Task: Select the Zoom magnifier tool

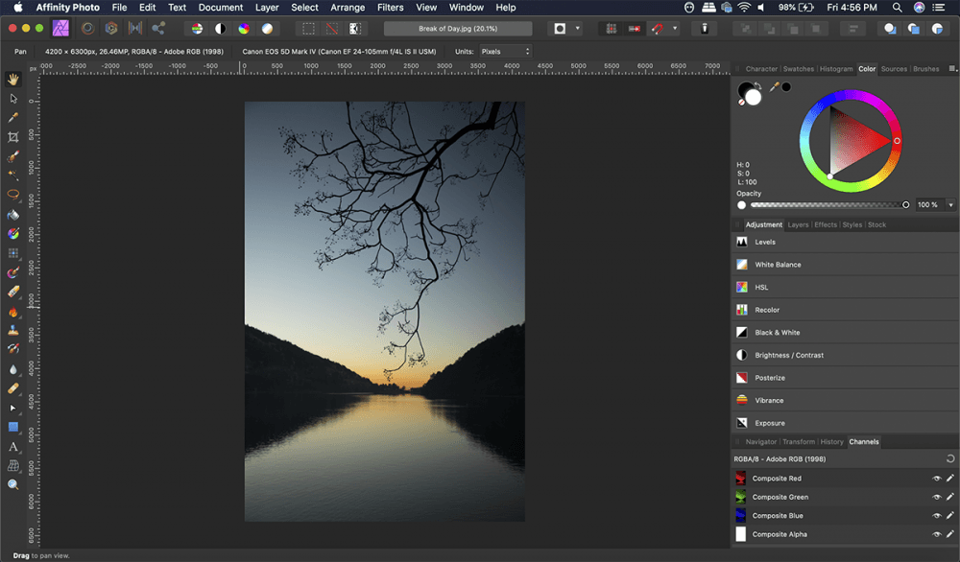Action: [13, 485]
